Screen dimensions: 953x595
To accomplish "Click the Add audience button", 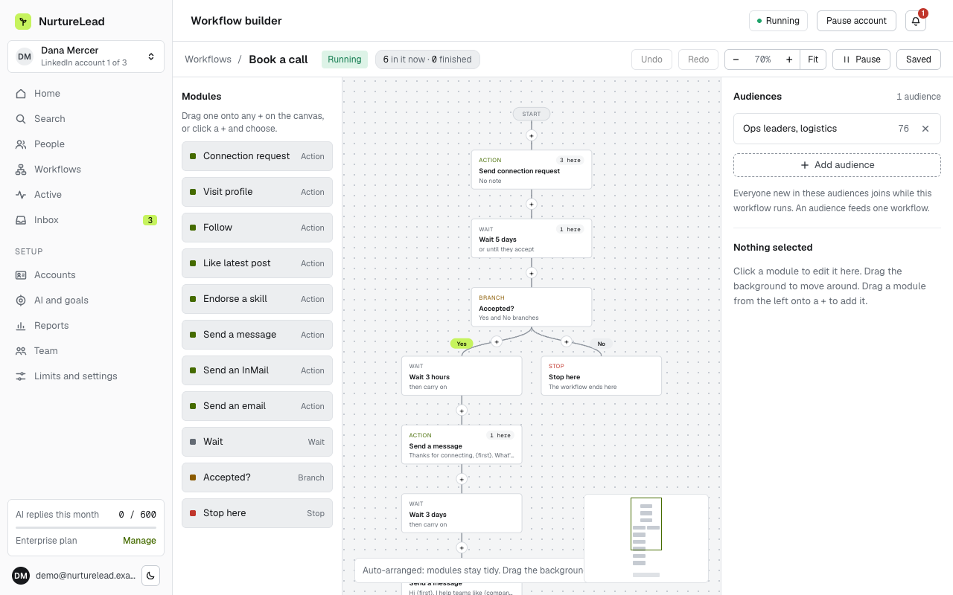I will (837, 165).
